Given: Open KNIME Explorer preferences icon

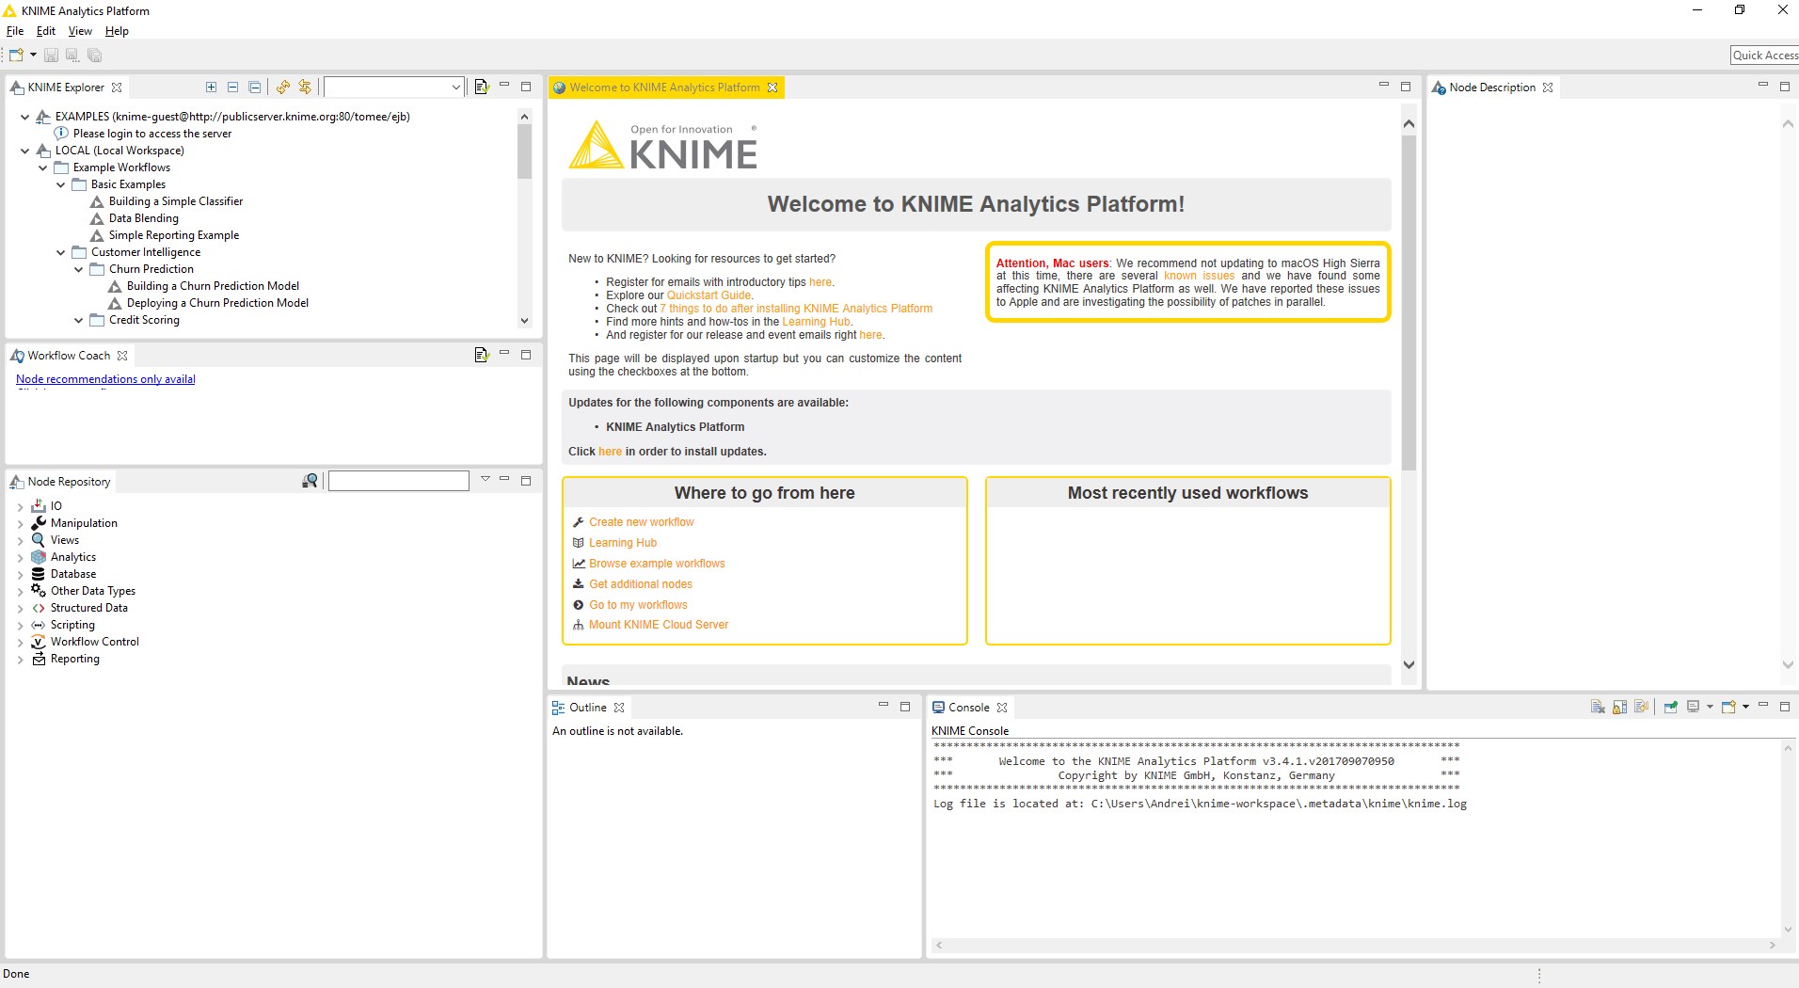Looking at the screenshot, I should click(481, 87).
